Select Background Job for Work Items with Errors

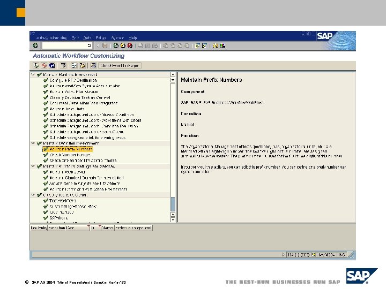coord(92,120)
